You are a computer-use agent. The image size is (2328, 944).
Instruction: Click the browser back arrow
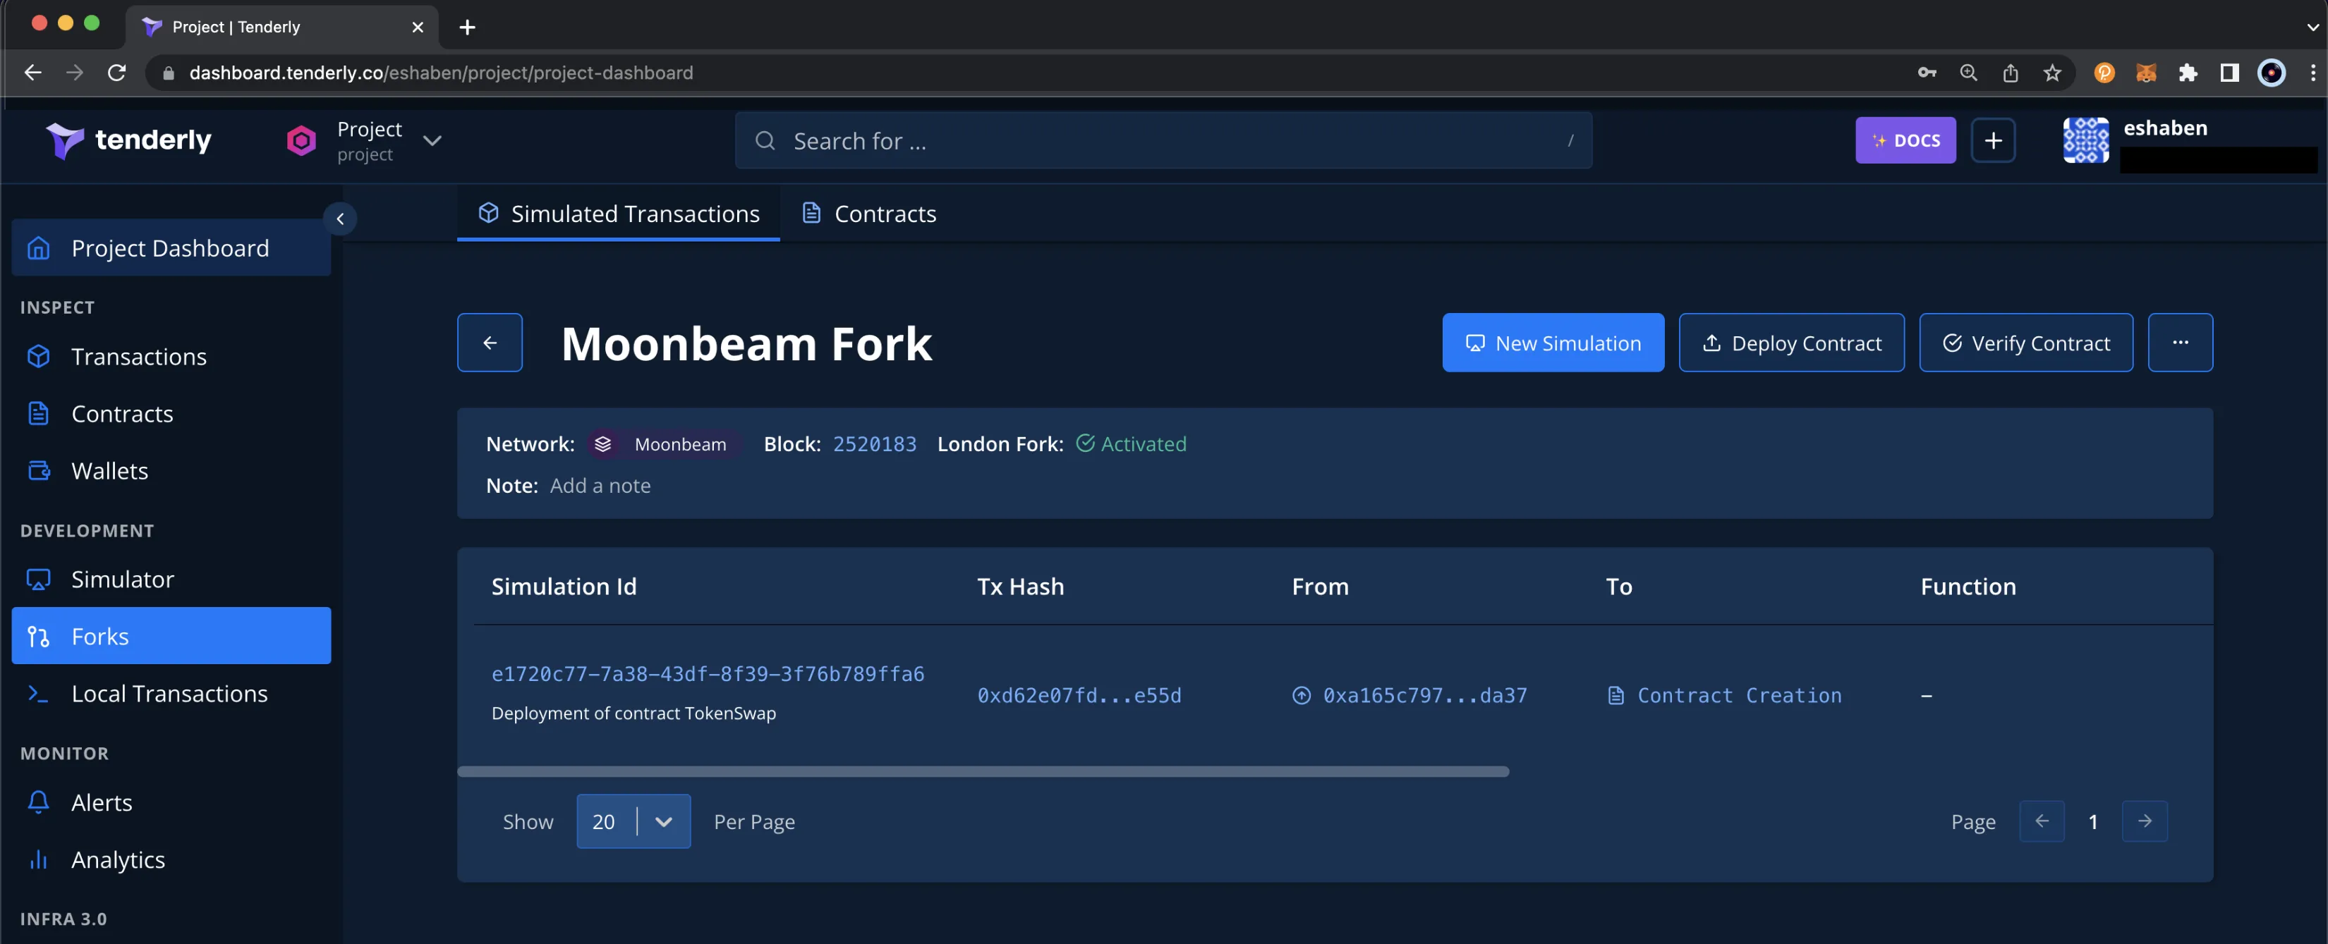[x=32, y=73]
